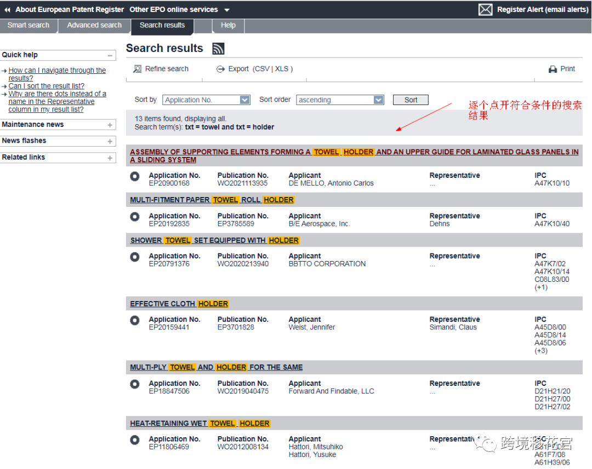592x469 pixels.
Task: Open EFFECTIVE CLOTH HOLDER result
Action: (x=179, y=304)
